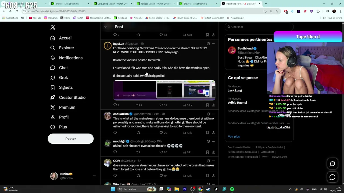Screen dimensions: 344x193
Task: Open the messages floating button
Action: coord(332,177)
